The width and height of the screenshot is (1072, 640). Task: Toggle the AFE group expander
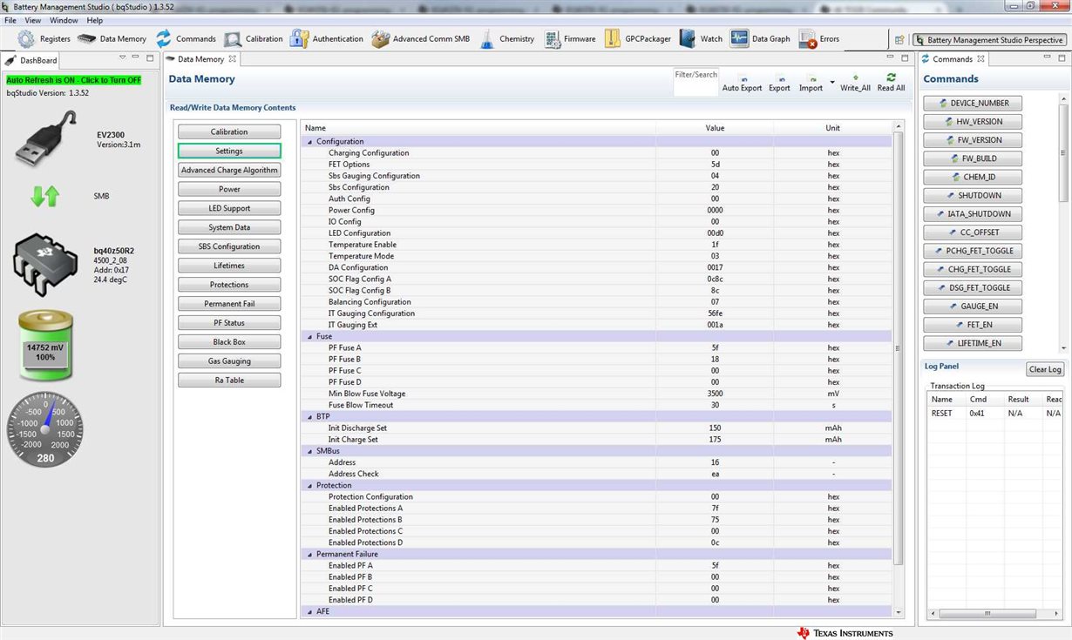tap(309, 612)
